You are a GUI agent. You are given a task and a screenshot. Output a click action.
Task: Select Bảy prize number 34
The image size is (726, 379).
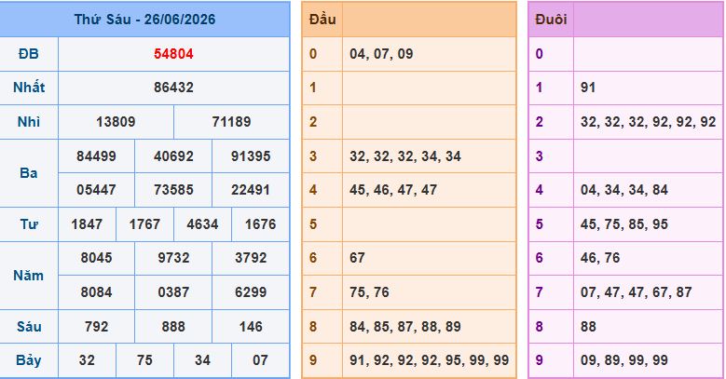(x=202, y=360)
